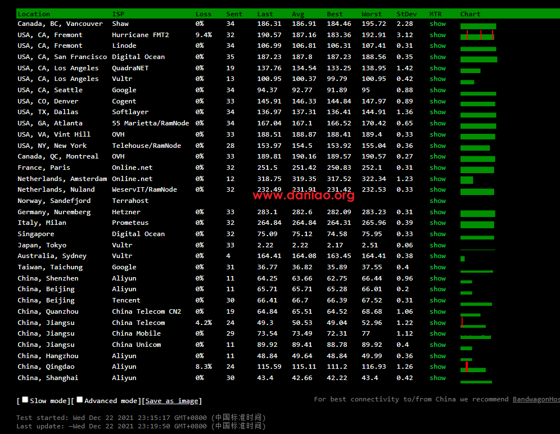This screenshot has width=560, height=434.
Task: Enable the Advanced mode checkbox
Action: point(80,400)
